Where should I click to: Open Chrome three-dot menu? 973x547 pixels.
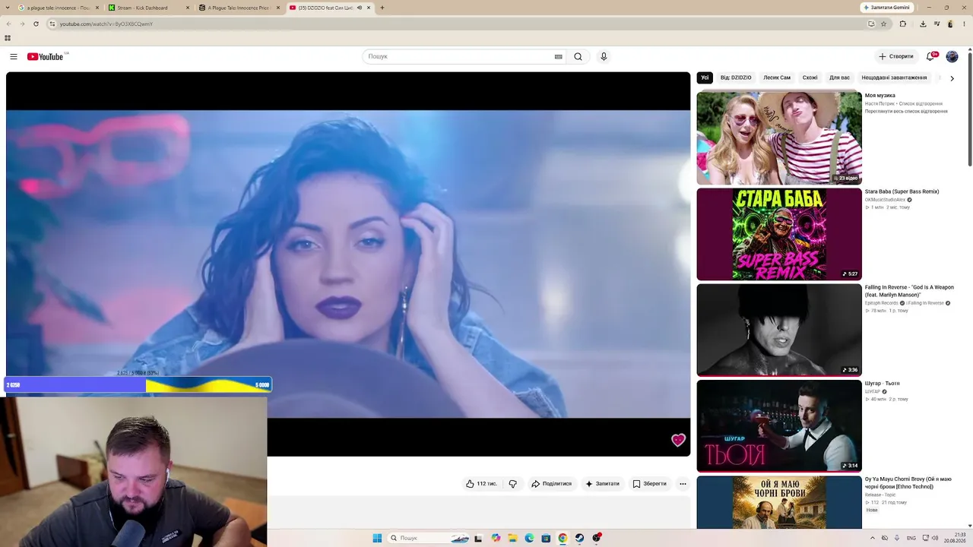click(964, 24)
